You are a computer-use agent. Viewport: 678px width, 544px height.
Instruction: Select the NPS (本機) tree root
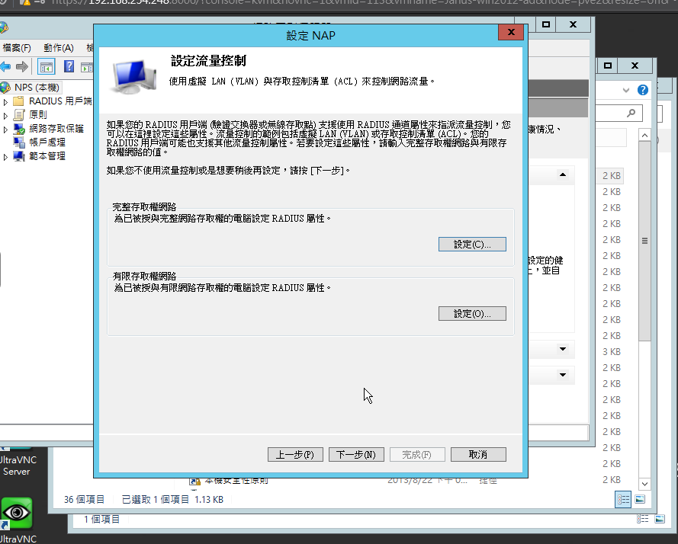point(37,88)
